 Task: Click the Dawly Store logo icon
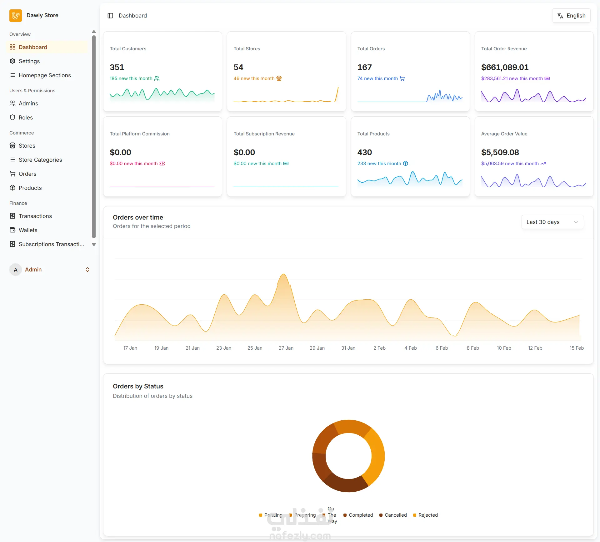click(x=16, y=15)
